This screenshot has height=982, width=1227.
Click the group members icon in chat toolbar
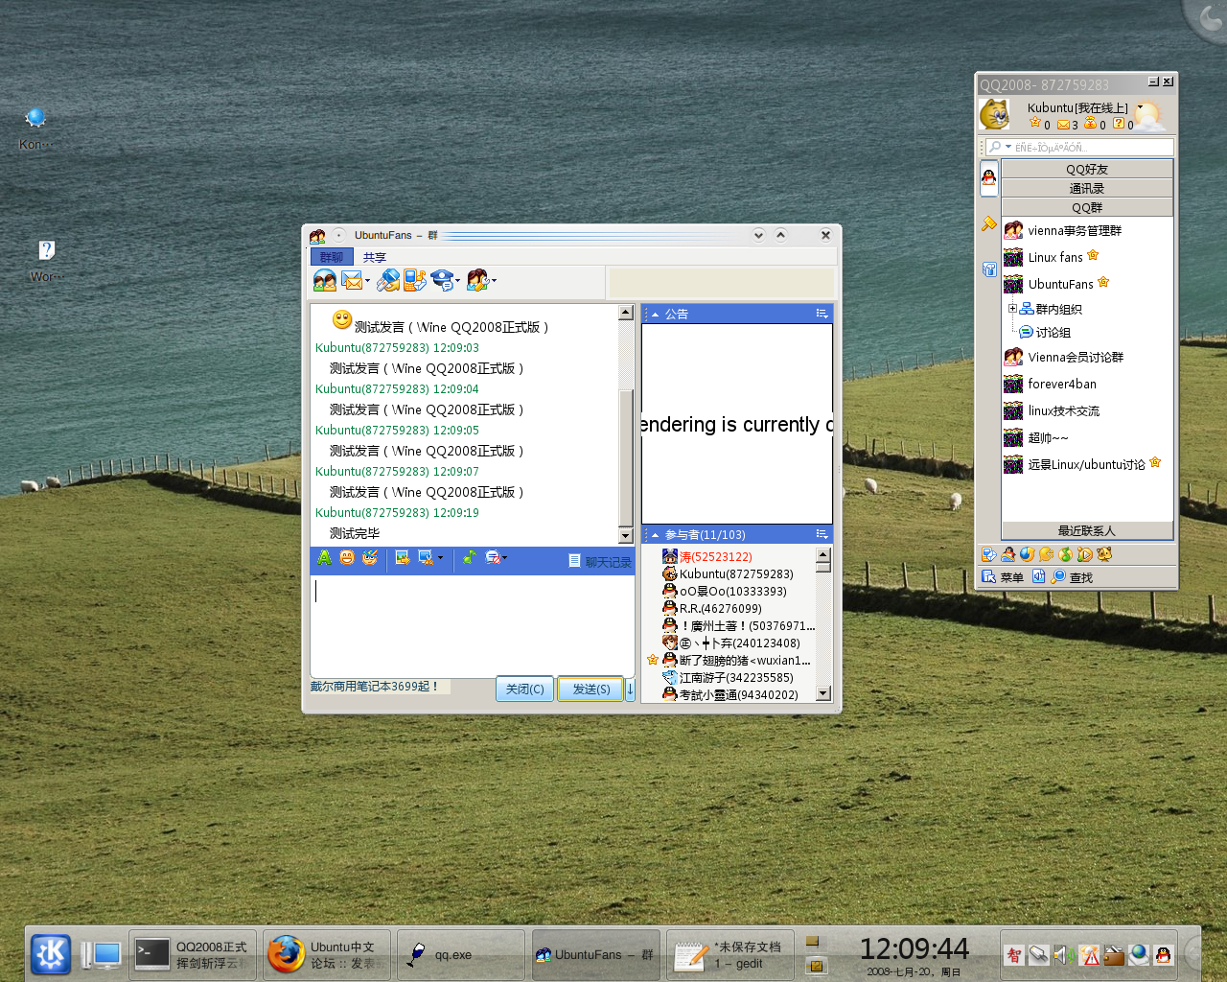click(325, 280)
